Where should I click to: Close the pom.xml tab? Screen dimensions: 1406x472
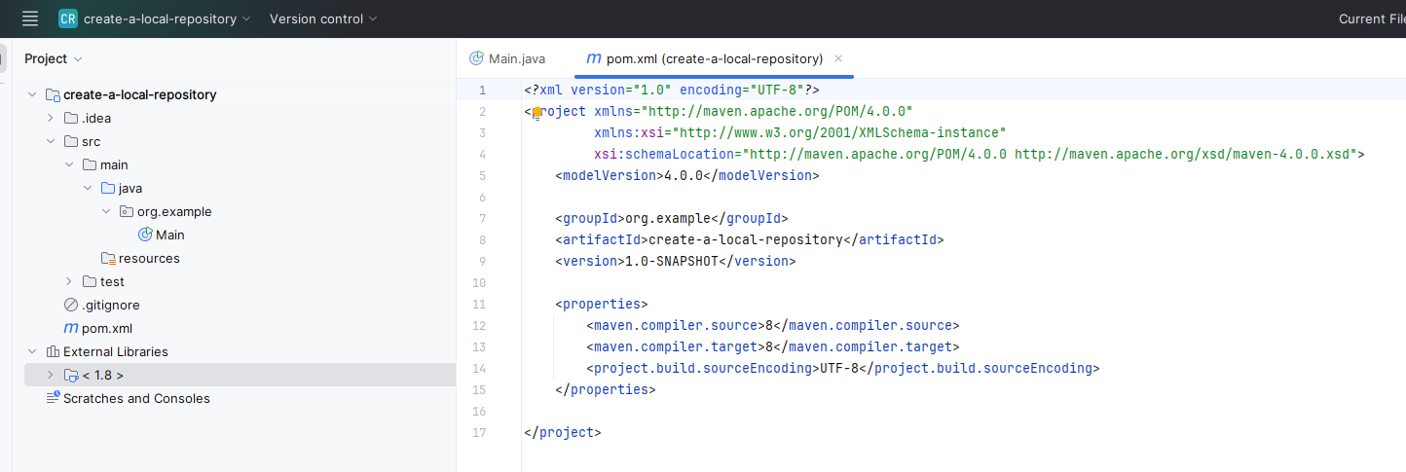pyautogui.click(x=838, y=58)
